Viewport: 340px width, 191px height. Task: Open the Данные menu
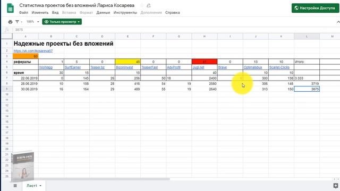(103, 13)
